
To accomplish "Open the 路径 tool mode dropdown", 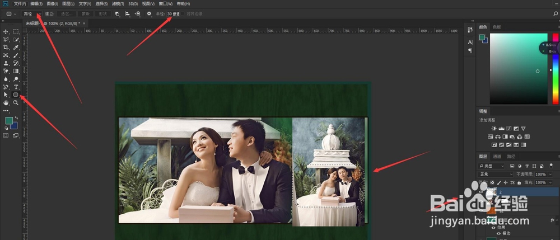I will 31,13.
